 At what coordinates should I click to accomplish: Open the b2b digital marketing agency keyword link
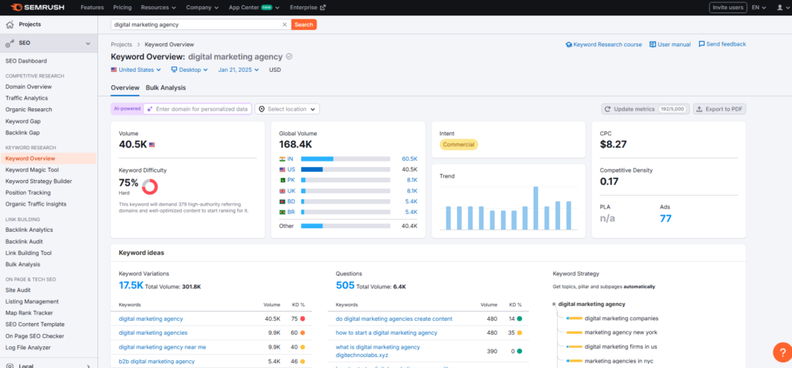(x=156, y=362)
